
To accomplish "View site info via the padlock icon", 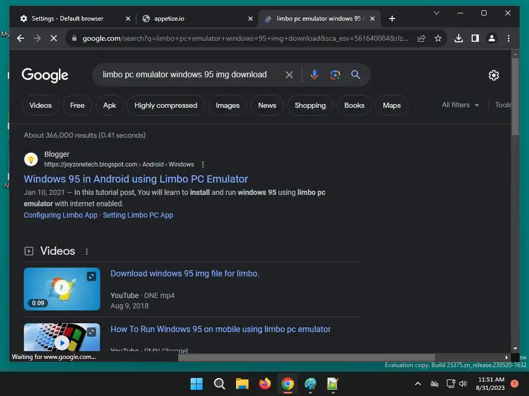I will [x=74, y=38].
